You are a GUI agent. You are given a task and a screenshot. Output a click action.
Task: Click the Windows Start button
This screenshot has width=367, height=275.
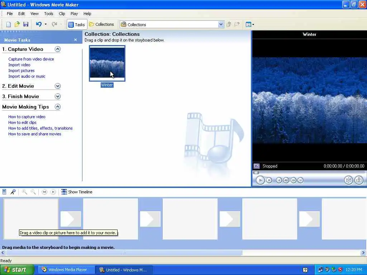coord(17,270)
